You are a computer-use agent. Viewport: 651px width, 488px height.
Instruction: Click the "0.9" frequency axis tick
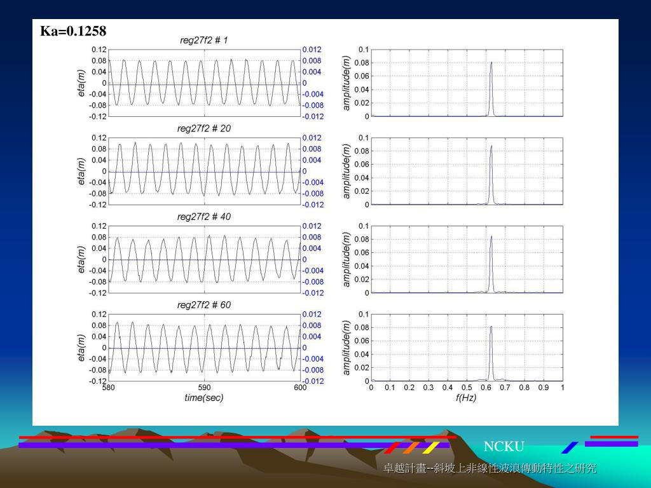point(543,387)
